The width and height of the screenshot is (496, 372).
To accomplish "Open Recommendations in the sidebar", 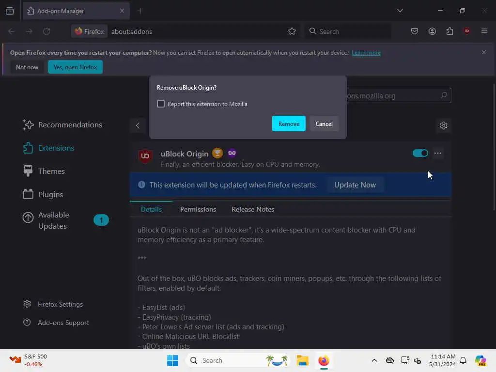I will pos(62,124).
